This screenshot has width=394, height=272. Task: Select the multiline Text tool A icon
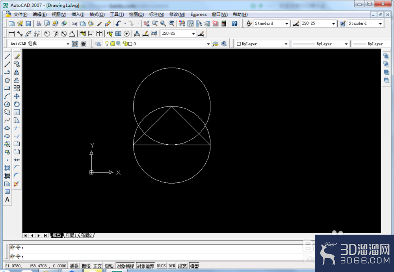point(7,200)
